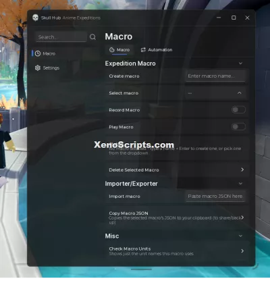Collapse the Importer/Exporter section
The image size is (270, 289).
point(240,184)
